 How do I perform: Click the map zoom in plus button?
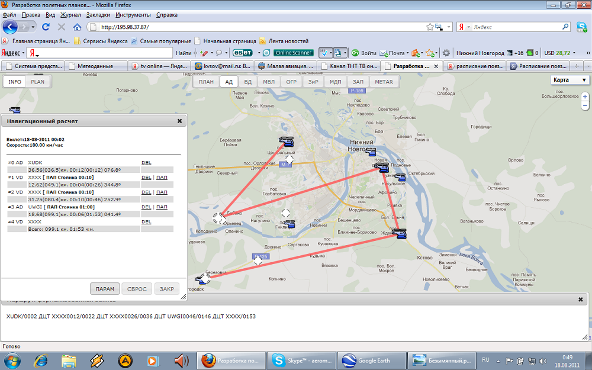585,96
